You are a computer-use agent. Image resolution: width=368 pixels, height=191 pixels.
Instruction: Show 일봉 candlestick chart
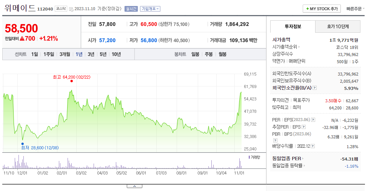tap(195, 54)
